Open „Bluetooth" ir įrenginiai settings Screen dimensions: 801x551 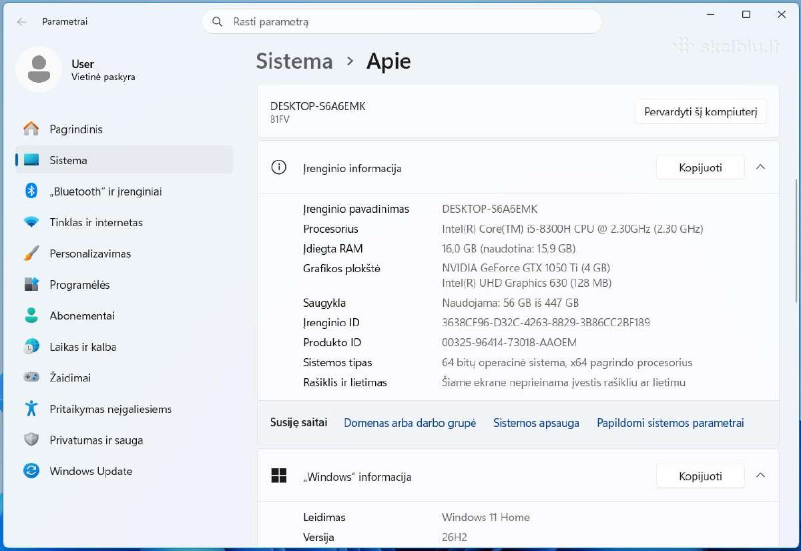coord(124,191)
